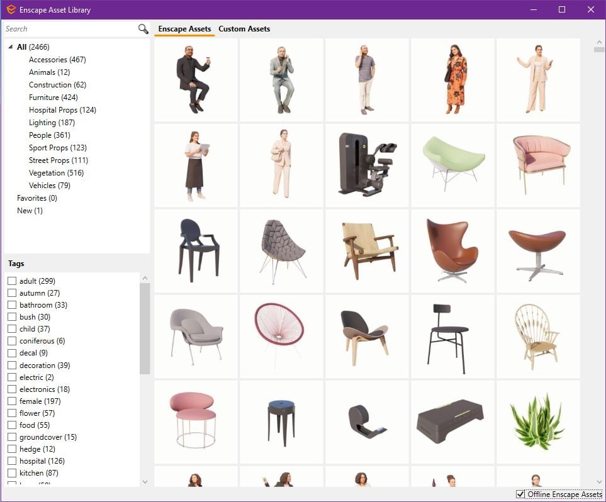Select the green coconut lounge chair asset

pos(452,165)
